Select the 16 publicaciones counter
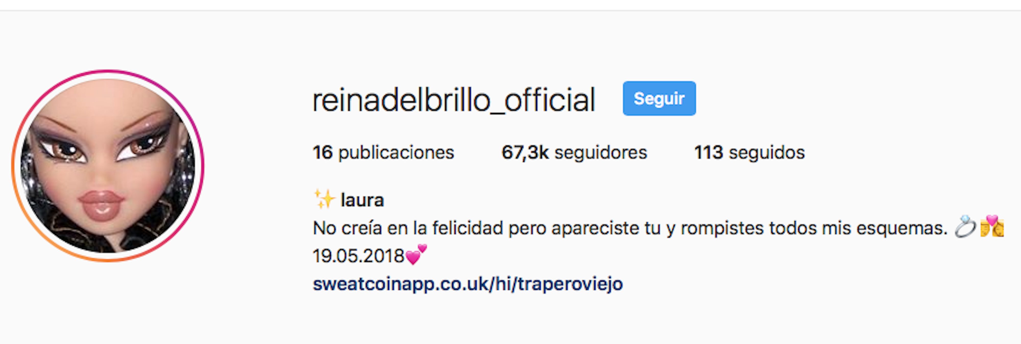Image resolution: width=1021 pixels, height=344 pixels. coord(383,152)
